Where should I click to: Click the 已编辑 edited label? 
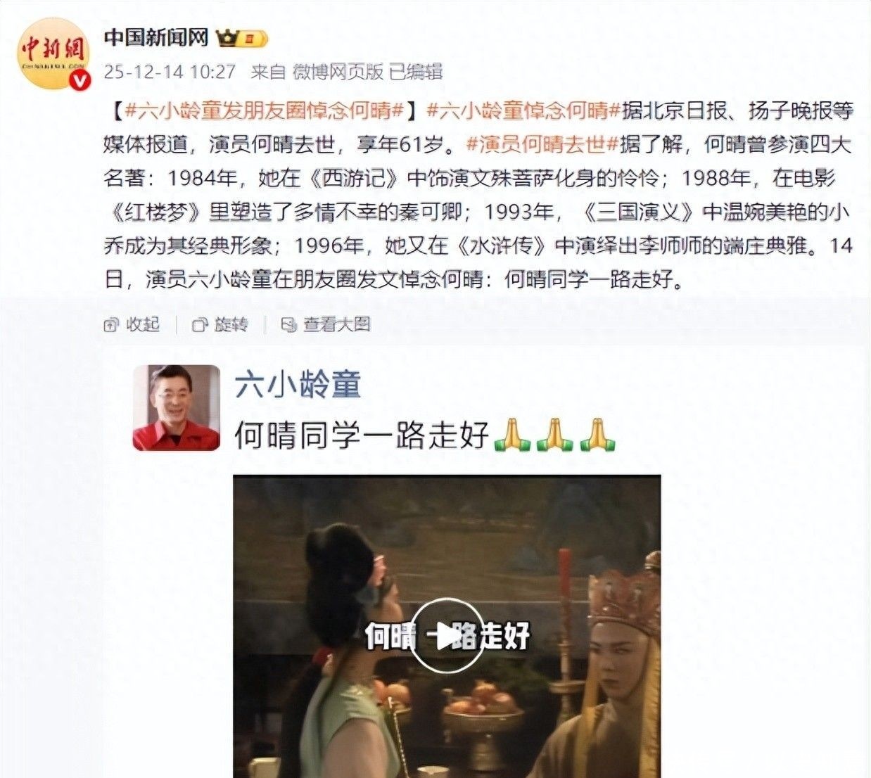[417, 72]
